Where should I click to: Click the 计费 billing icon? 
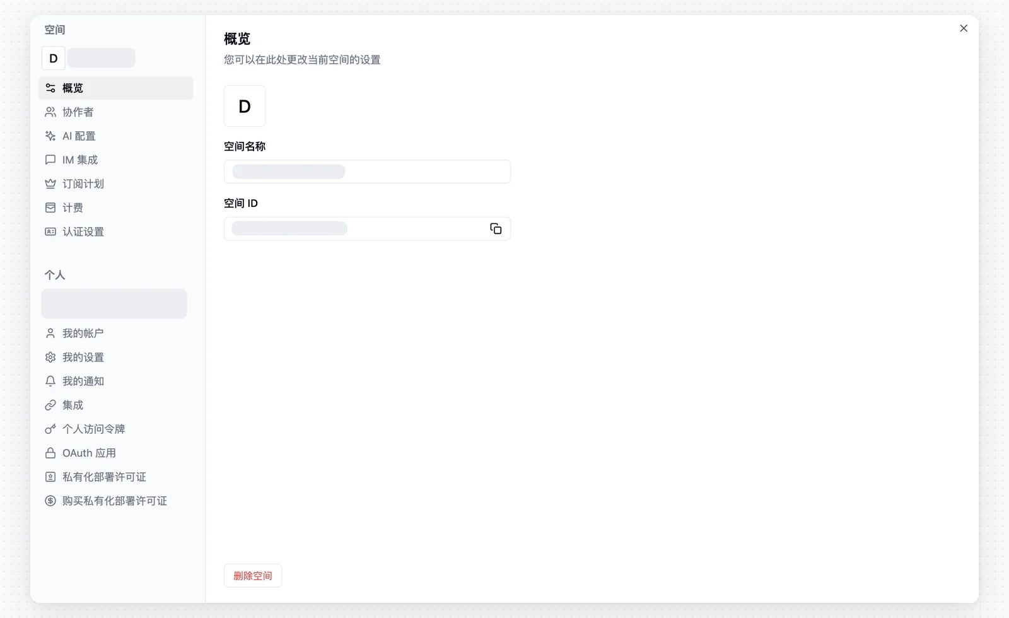pyautogui.click(x=50, y=208)
